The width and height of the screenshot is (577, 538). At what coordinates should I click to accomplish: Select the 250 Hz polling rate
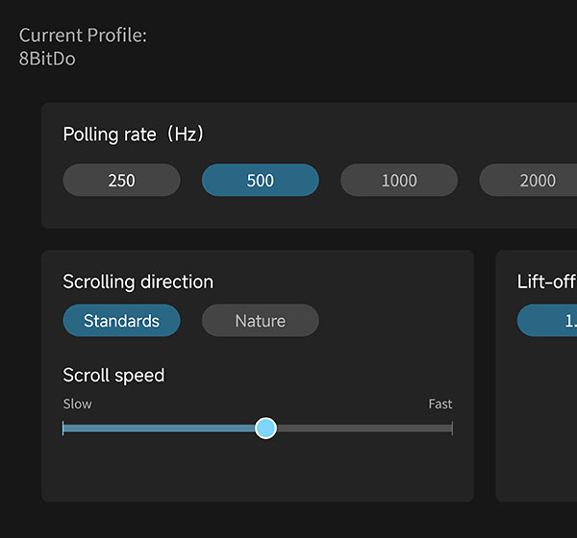(x=121, y=181)
